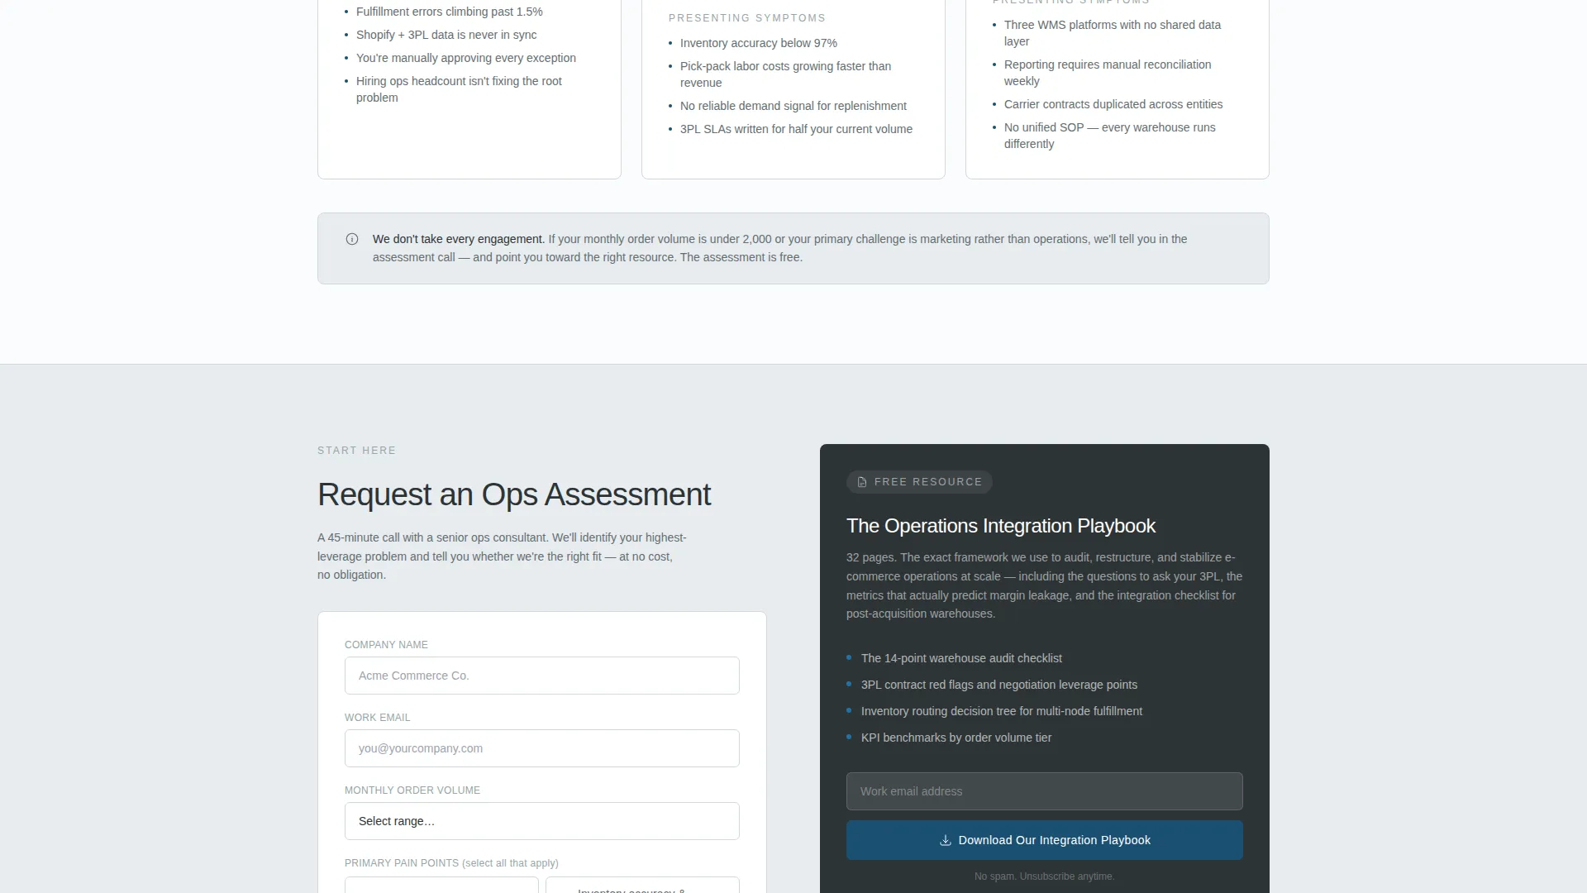Click 'We don't take every engagement.' text

(459, 239)
